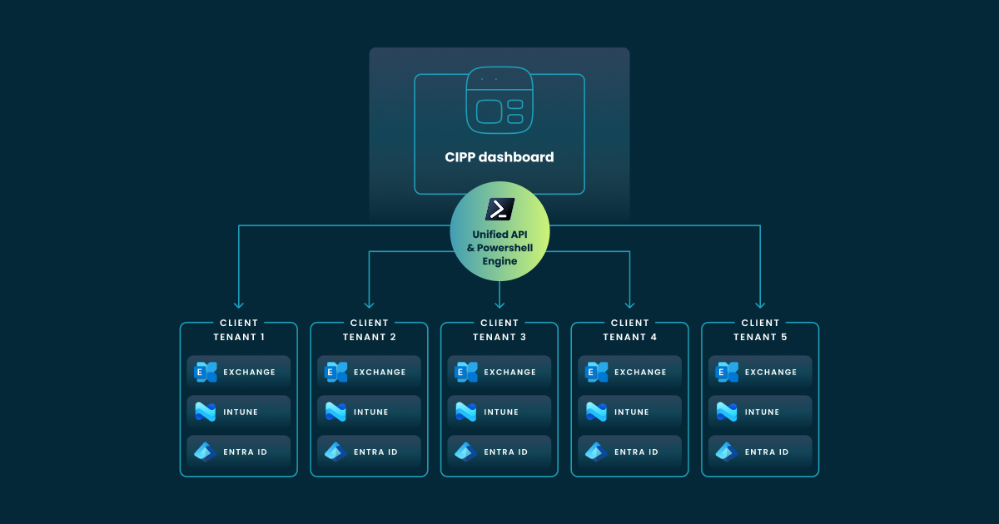999x524 pixels.
Task: Open the Client Tenant 5 card
Action: point(759,398)
